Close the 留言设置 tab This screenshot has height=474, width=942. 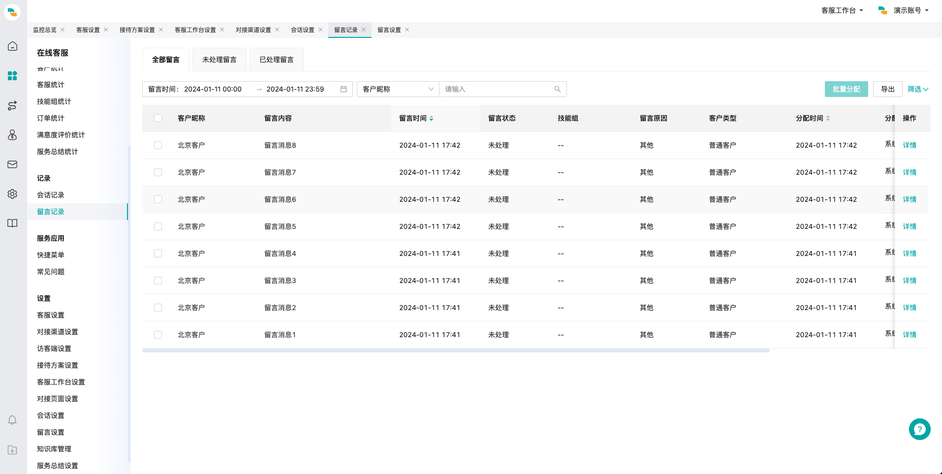(x=407, y=30)
